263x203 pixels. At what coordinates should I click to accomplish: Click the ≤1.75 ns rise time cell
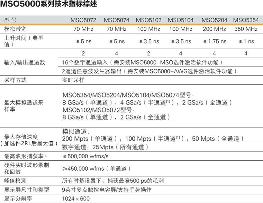pos(215,41)
